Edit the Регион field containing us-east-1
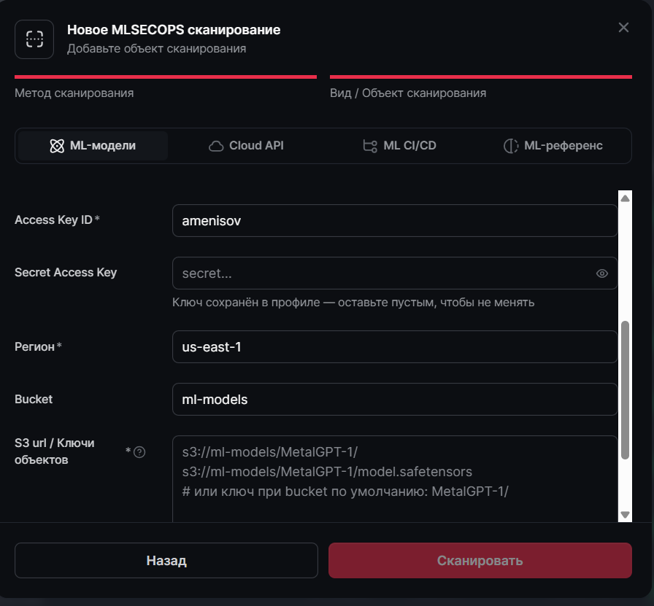This screenshot has width=654, height=606. point(395,347)
